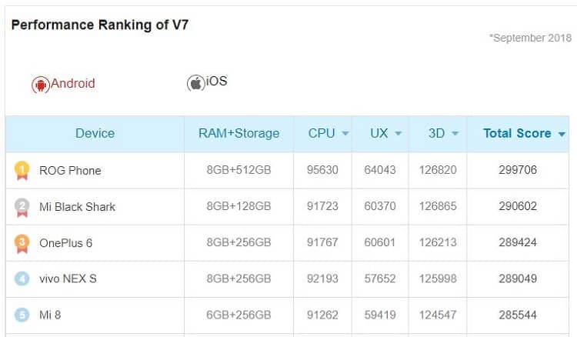Click UX score 57652
The image size is (577, 337).
tap(380, 279)
